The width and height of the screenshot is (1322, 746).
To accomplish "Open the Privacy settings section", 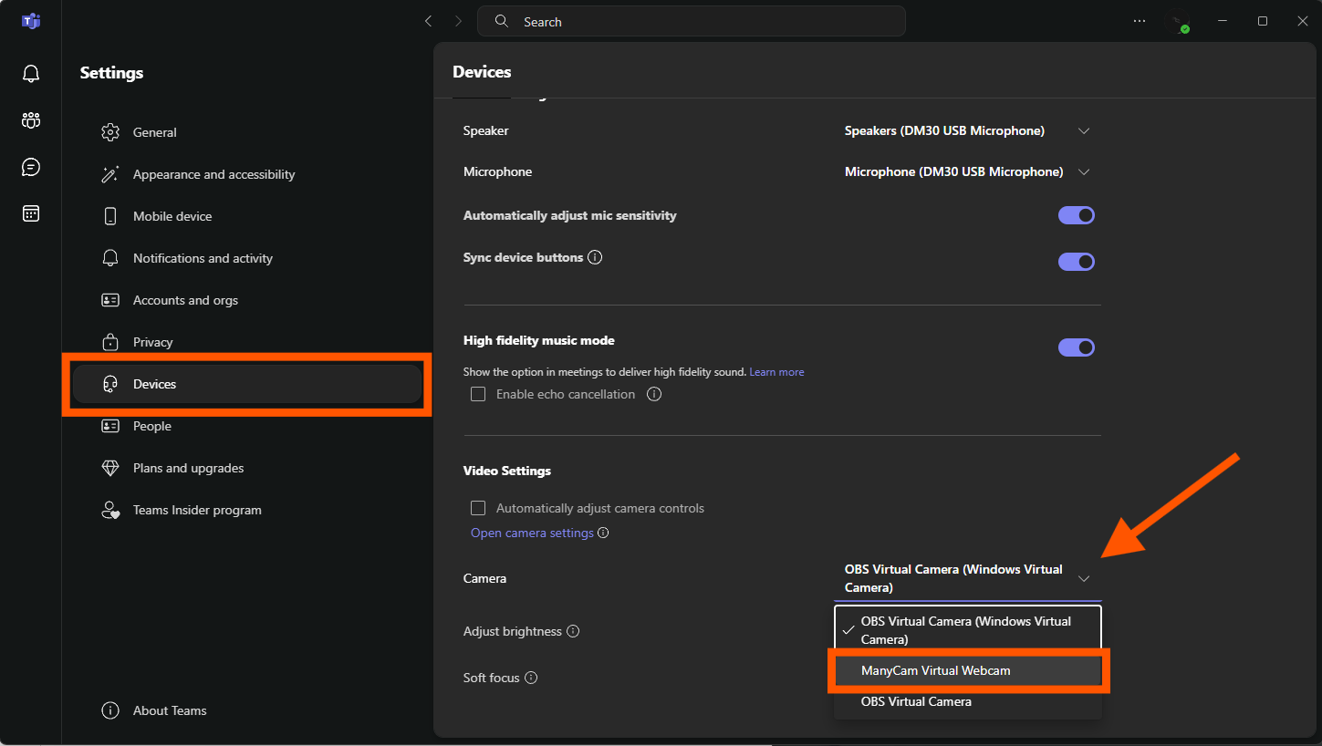I will coord(152,342).
